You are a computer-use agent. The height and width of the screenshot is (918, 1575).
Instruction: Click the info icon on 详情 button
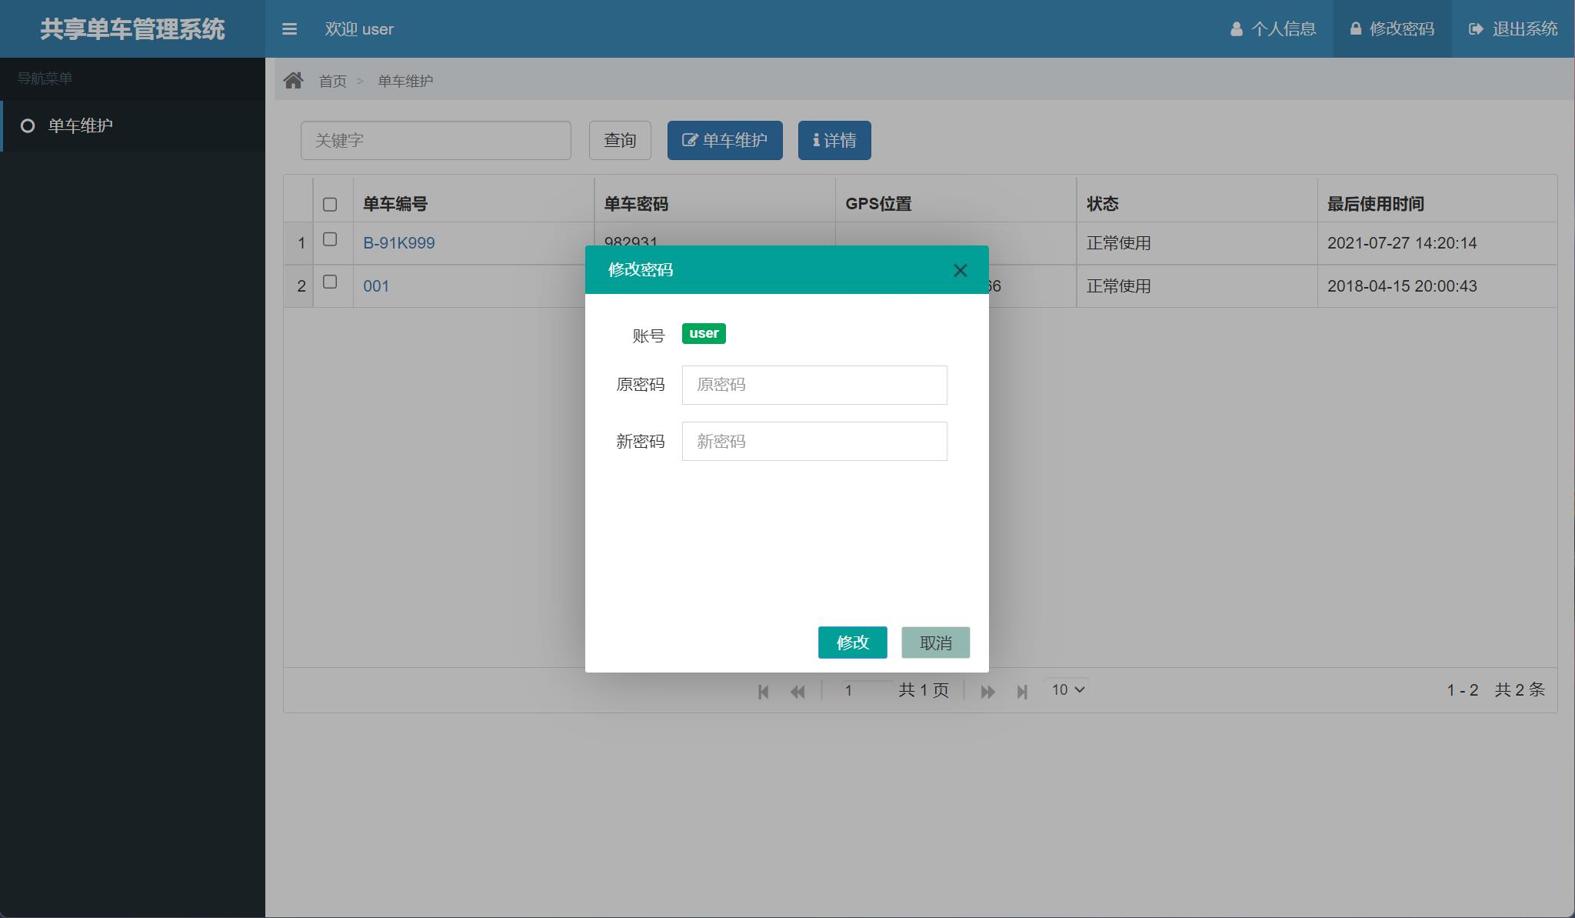[815, 140]
